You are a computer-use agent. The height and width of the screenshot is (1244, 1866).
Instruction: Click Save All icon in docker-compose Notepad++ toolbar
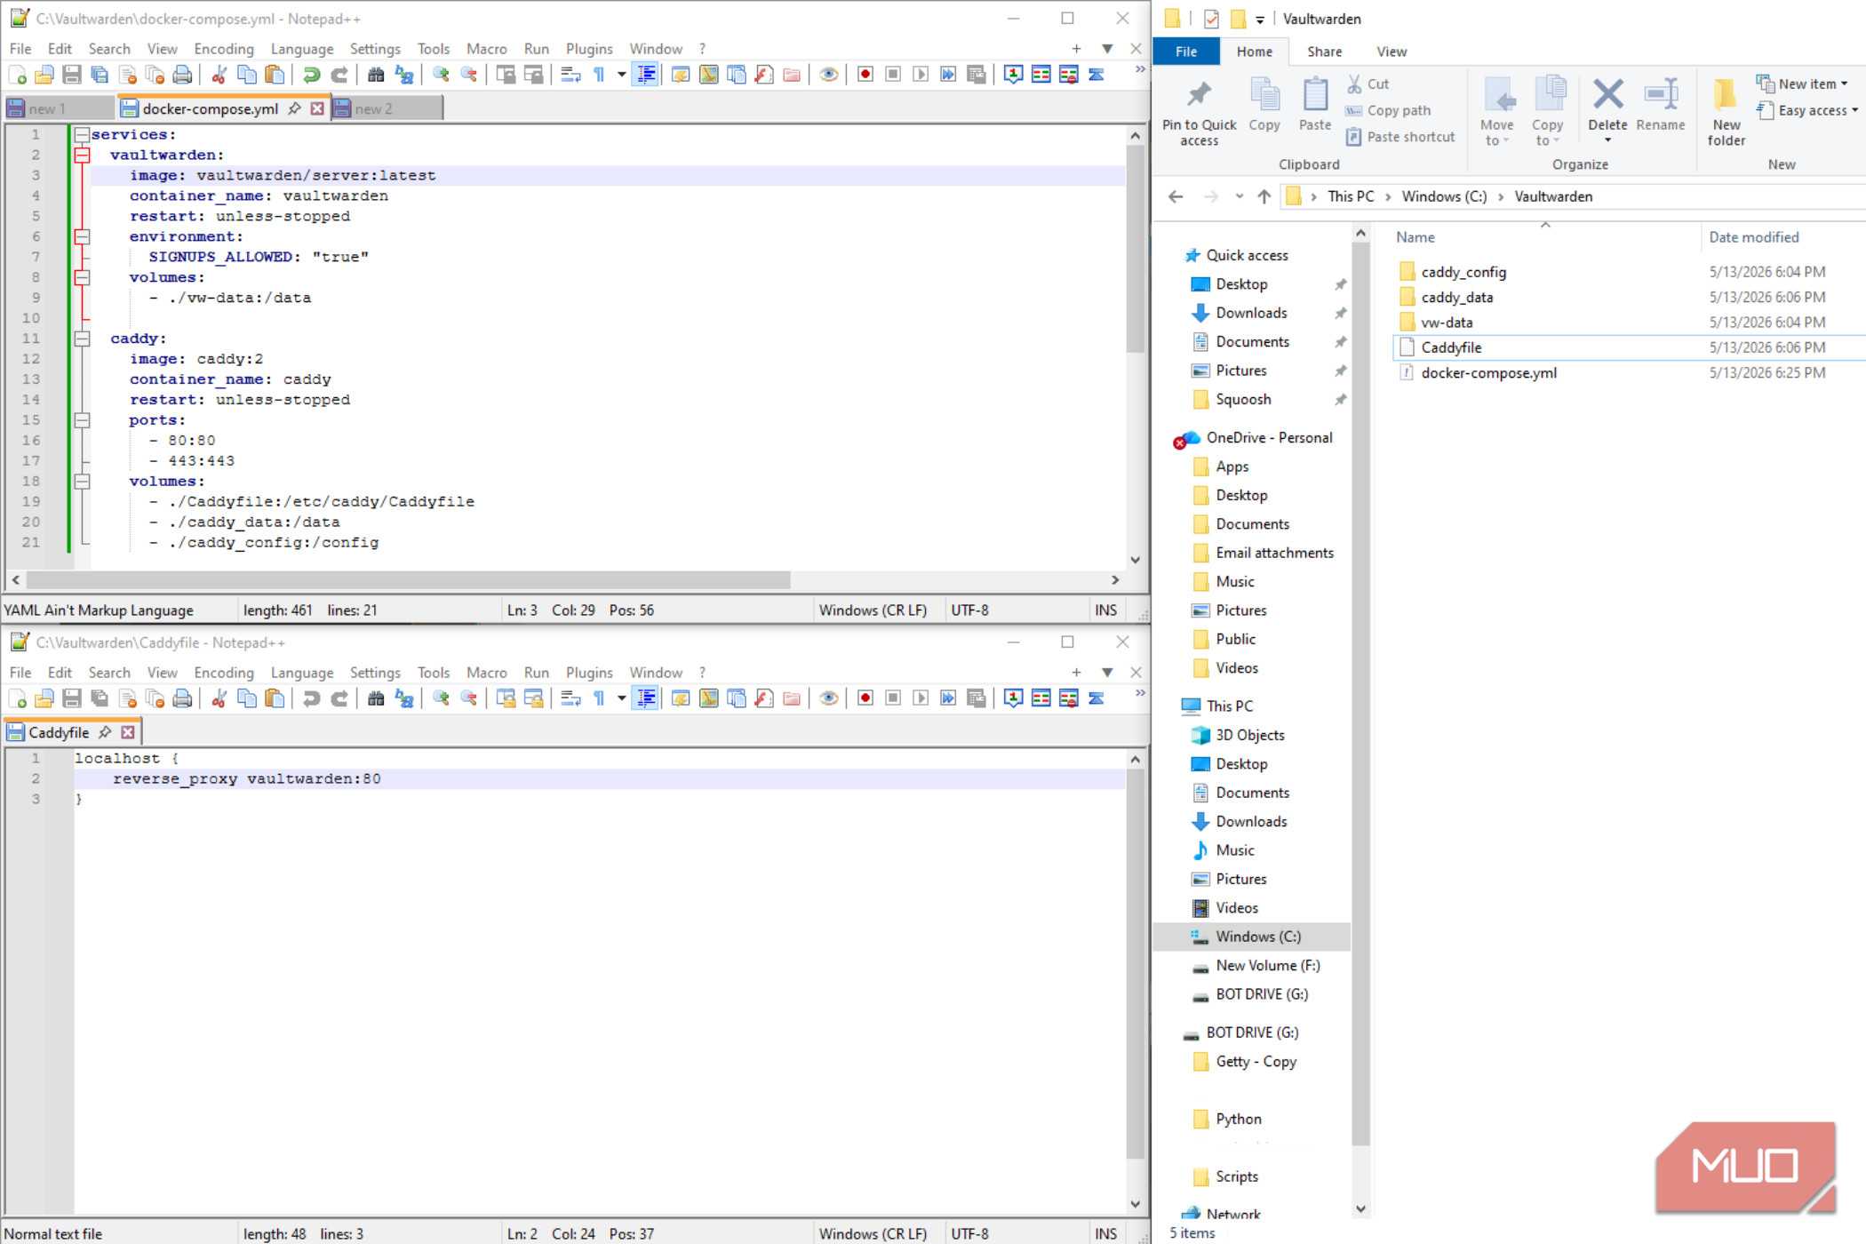[100, 75]
